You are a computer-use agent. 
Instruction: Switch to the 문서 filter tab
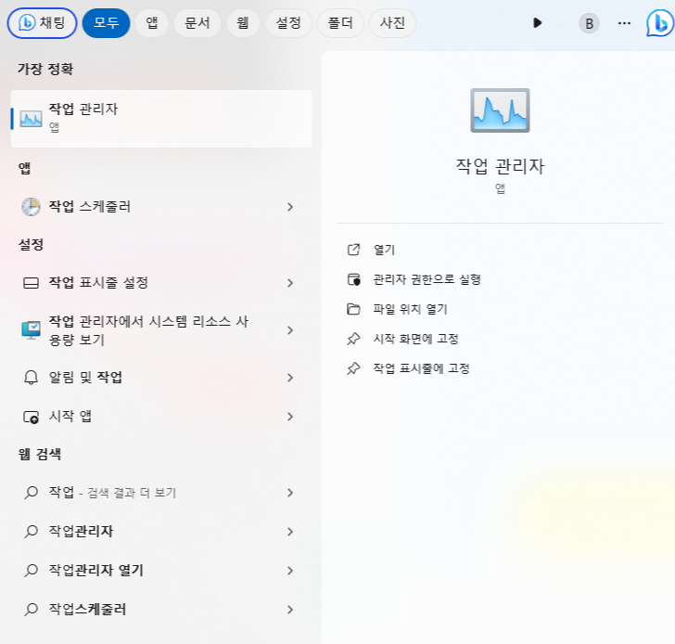click(197, 23)
